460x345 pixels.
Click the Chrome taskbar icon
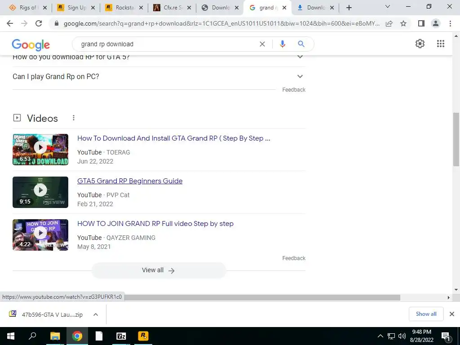[x=77, y=336]
